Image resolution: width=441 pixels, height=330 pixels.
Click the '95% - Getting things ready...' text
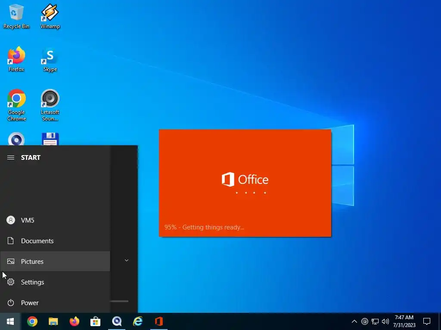coord(204,227)
